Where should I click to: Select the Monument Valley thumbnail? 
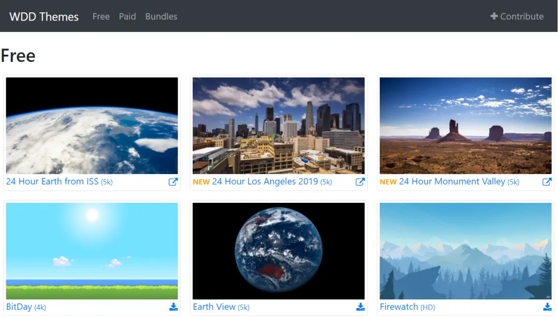click(x=466, y=125)
